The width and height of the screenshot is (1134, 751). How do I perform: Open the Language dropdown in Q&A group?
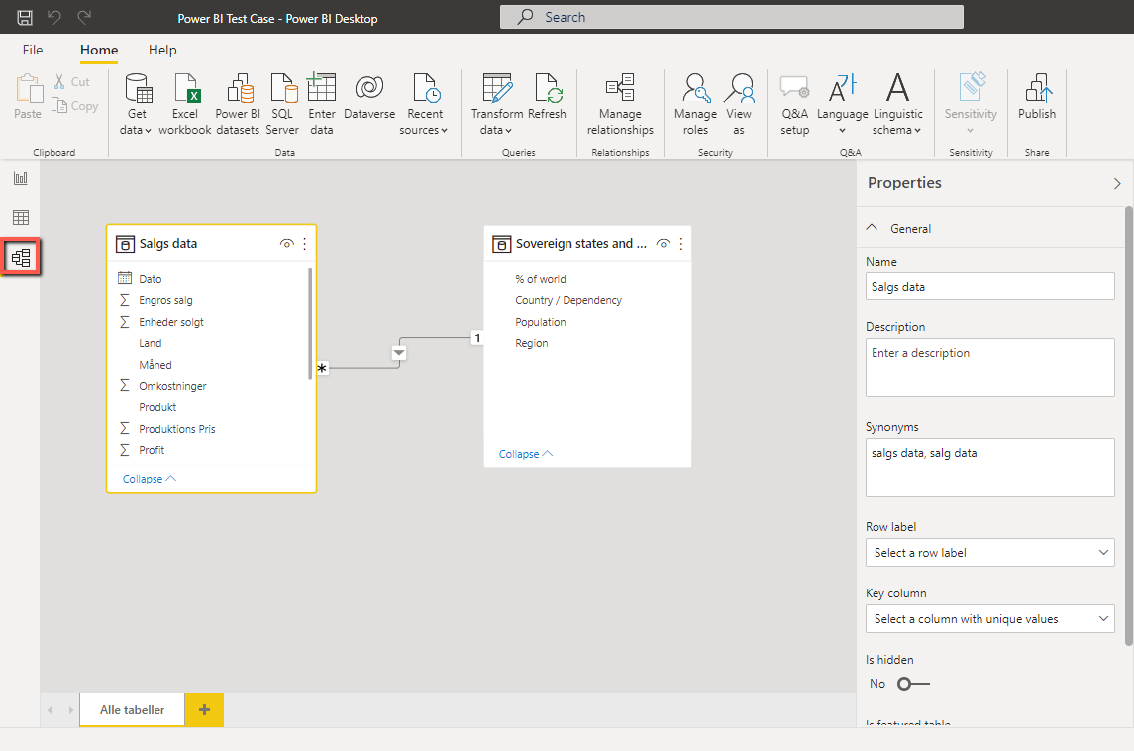click(x=843, y=104)
